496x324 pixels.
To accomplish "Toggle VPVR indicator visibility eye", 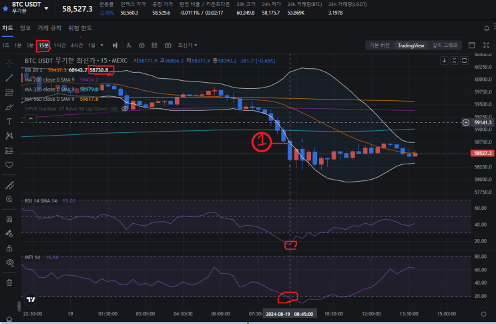I will [125, 108].
